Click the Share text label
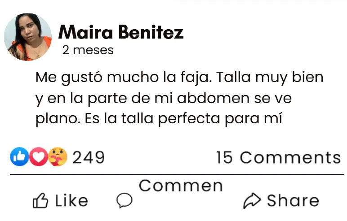 pos(293,201)
